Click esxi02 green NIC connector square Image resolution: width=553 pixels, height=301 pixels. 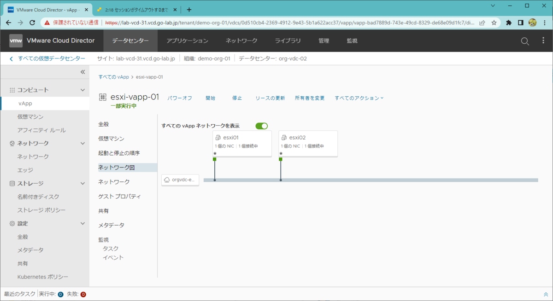click(x=281, y=159)
